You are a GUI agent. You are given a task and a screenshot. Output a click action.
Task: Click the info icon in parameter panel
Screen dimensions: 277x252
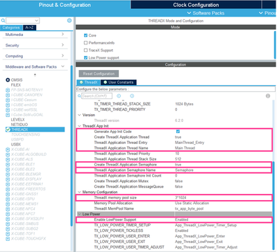tap(268, 96)
